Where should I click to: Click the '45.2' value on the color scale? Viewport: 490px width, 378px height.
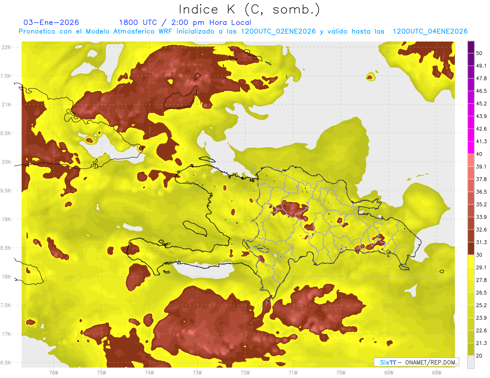[481, 104]
